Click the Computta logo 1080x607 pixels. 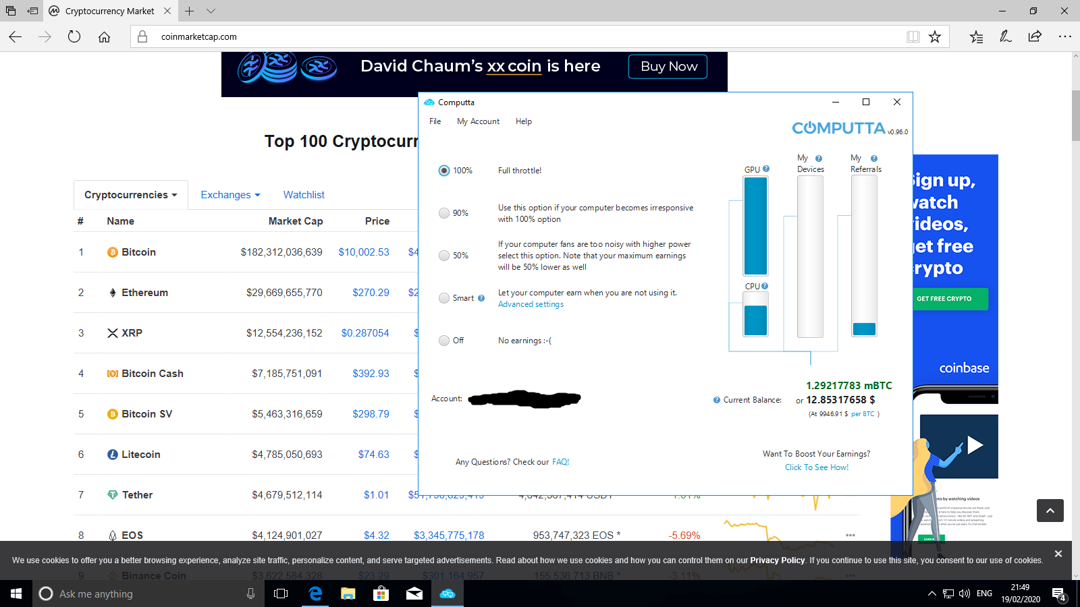pyautogui.click(x=839, y=128)
